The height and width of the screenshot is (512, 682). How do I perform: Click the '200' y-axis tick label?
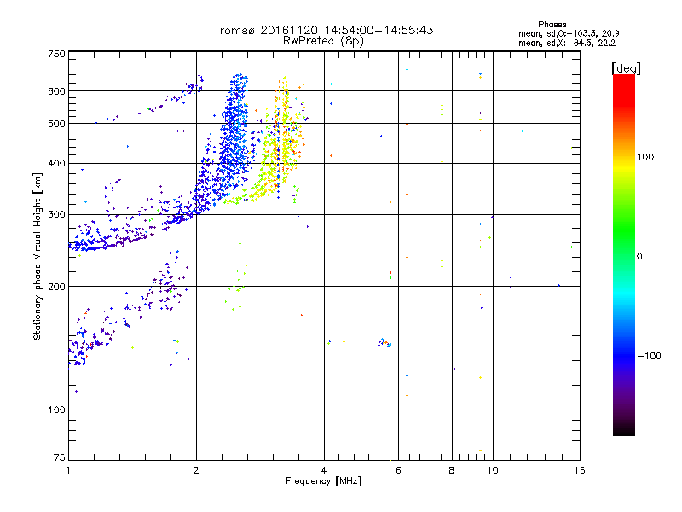click(56, 287)
